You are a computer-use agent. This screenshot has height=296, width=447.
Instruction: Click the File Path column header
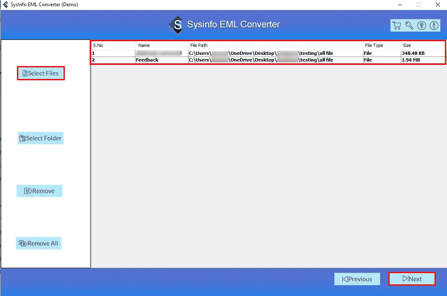click(275, 45)
